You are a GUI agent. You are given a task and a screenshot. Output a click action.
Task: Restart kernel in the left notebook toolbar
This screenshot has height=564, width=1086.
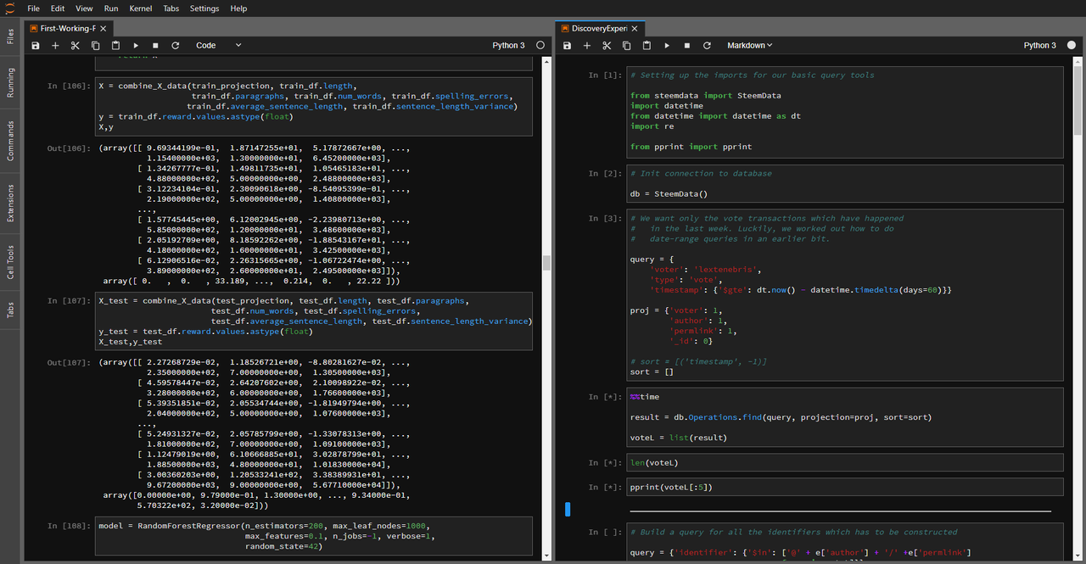pyautogui.click(x=175, y=46)
